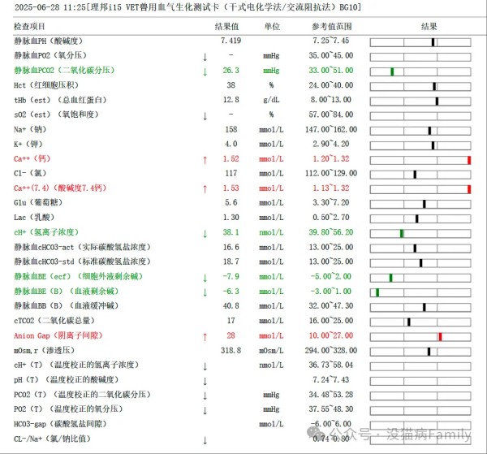Click the up arrow on Anion Gap row
This screenshot has height=454, width=487.
205,337
